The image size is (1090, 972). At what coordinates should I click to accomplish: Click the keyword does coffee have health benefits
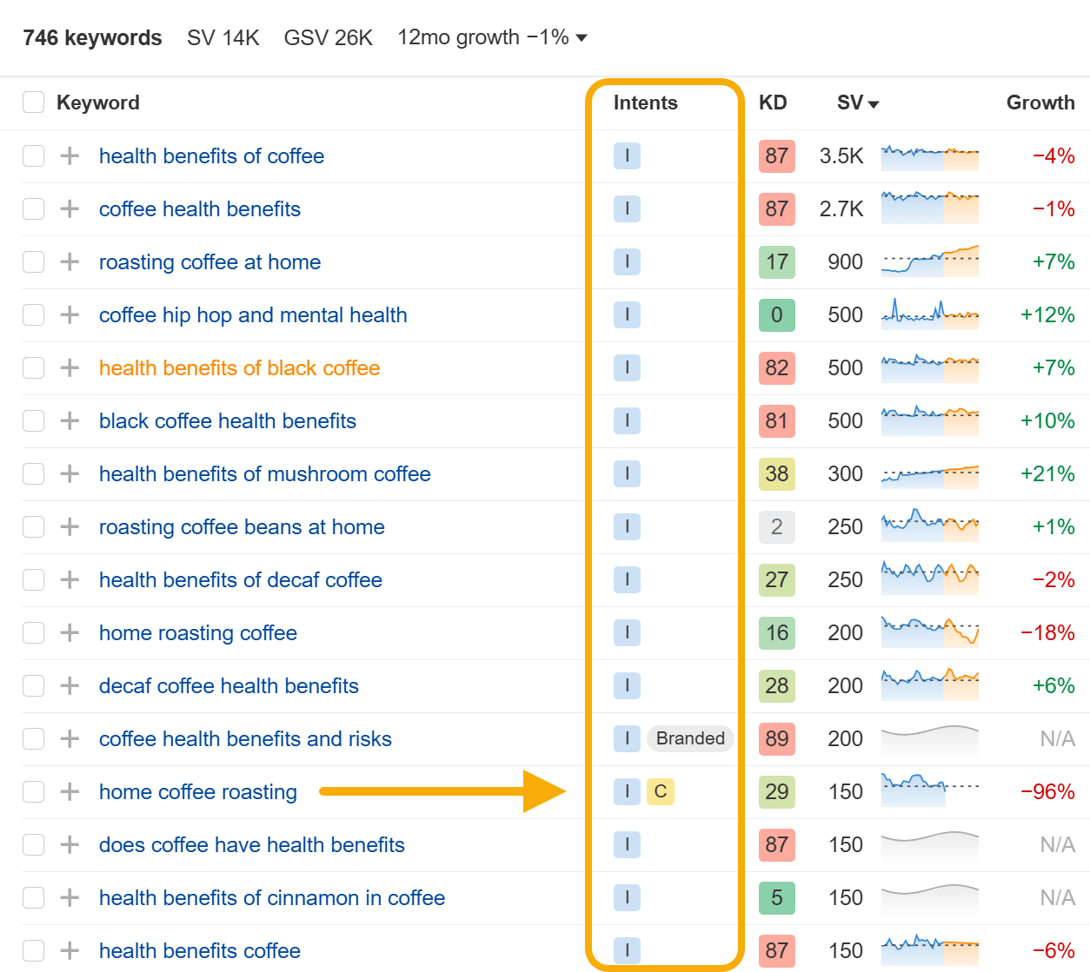point(252,844)
